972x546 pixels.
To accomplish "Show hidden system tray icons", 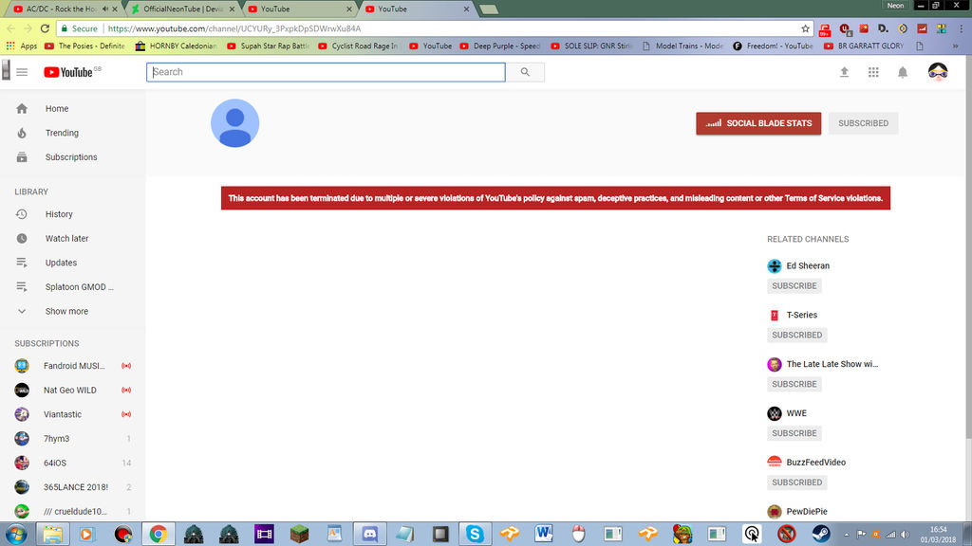I will (846, 535).
